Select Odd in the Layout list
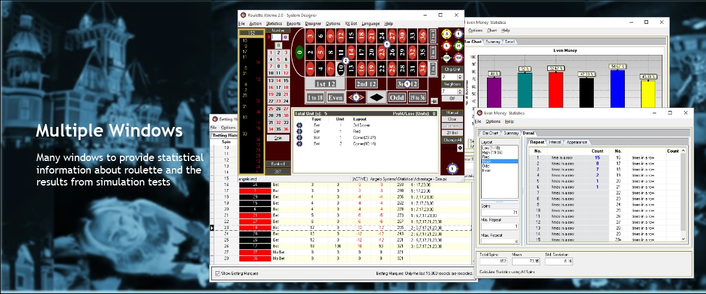 (x=500, y=166)
